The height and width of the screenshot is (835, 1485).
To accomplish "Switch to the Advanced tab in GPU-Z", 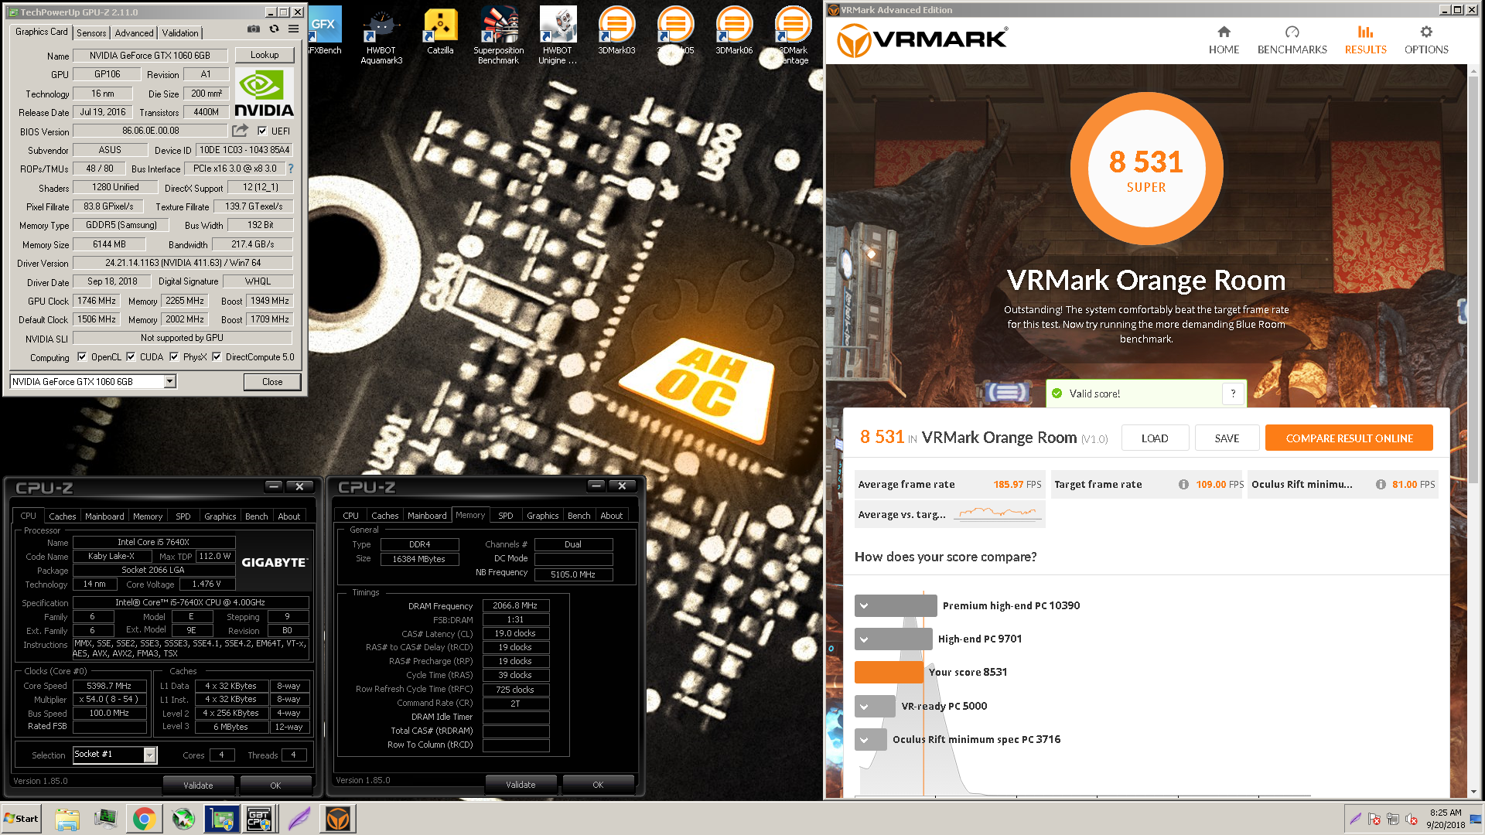I will (x=134, y=32).
